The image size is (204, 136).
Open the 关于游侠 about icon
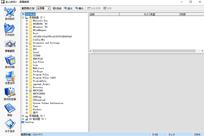tap(10, 125)
